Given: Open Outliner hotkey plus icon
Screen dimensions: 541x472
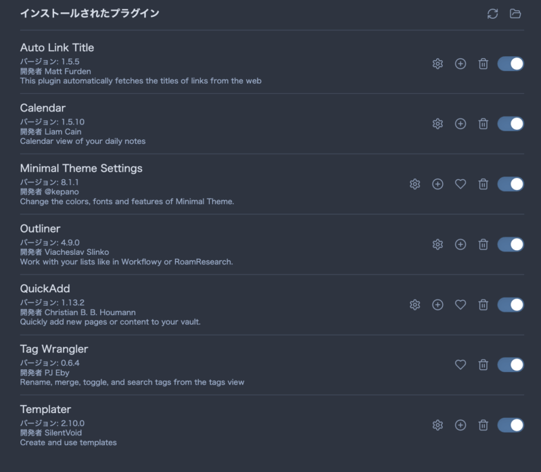Looking at the screenshot, I should tap(461, 245).
